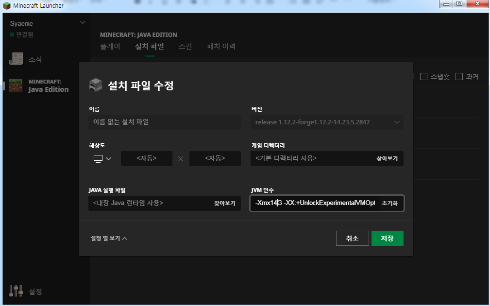This screenshot has height=306, width=490.
Task: Open 설정 at the sidebar bottom
Action: click(35, 291)
